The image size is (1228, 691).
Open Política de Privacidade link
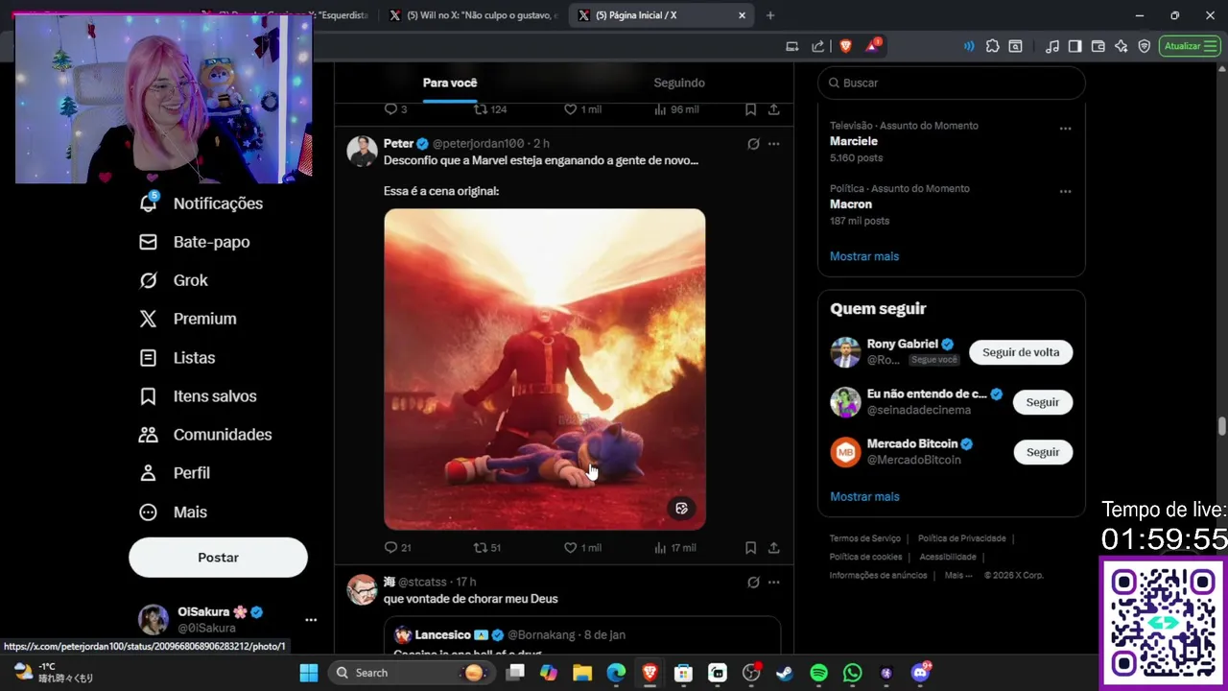tap(961, 538)
